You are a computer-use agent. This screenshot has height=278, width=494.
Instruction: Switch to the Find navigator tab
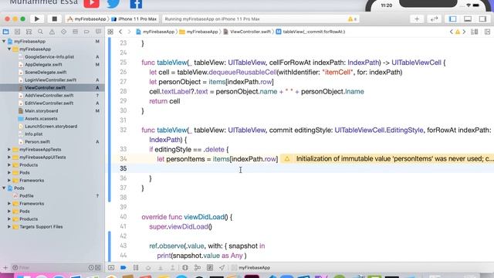pos(40,32)
